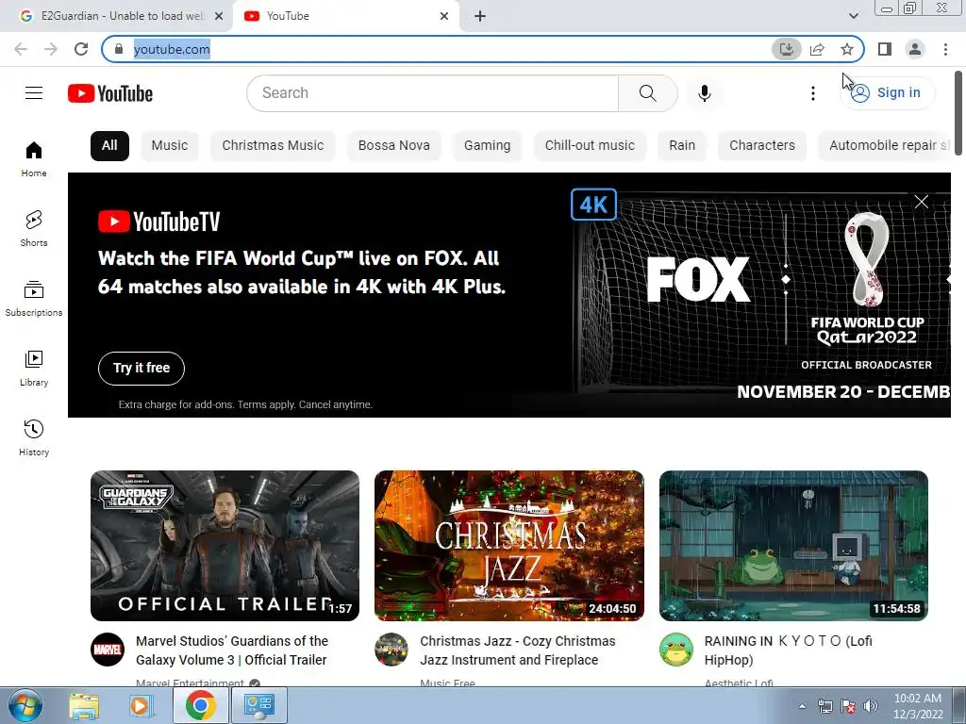Pick the Chill-out music chip

pyautogui.click(x=590, y=146)
